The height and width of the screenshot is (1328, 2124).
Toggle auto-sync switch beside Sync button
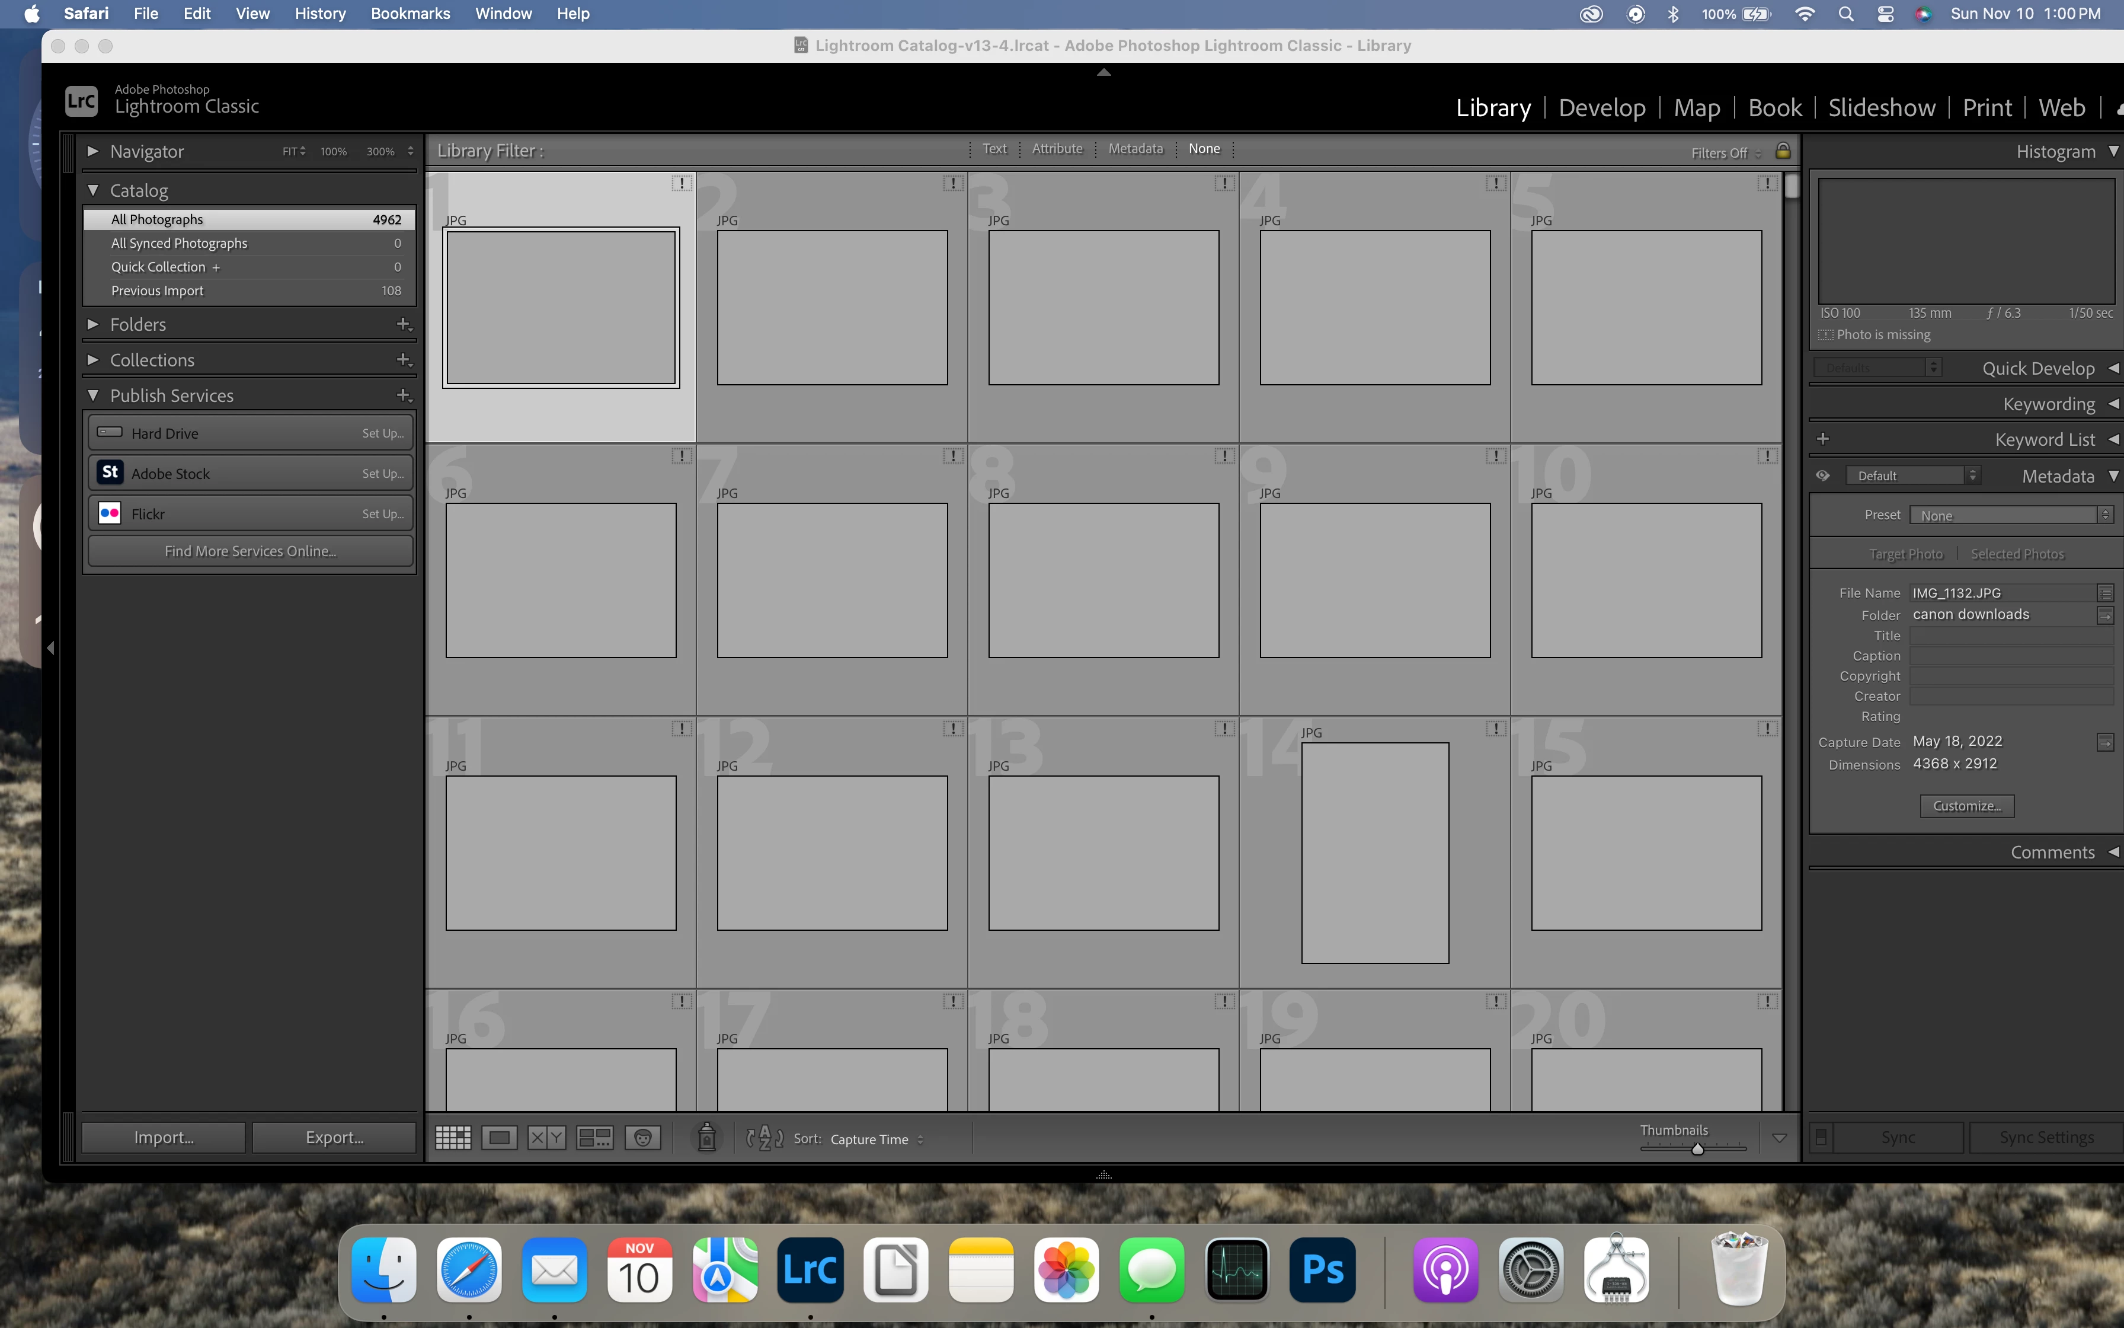coord(1821,1138)
